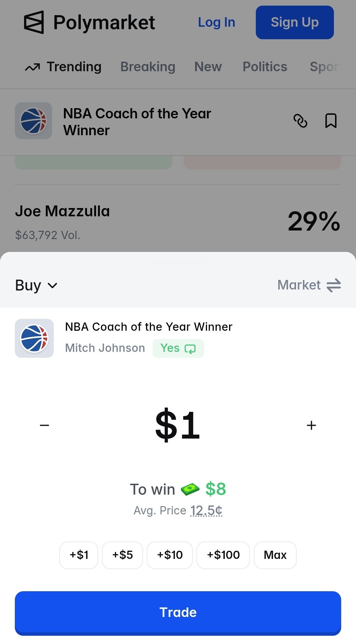Screen dimensions: 356x643
Task: Open the Breaking tab
Action: [x=148, y=67]
